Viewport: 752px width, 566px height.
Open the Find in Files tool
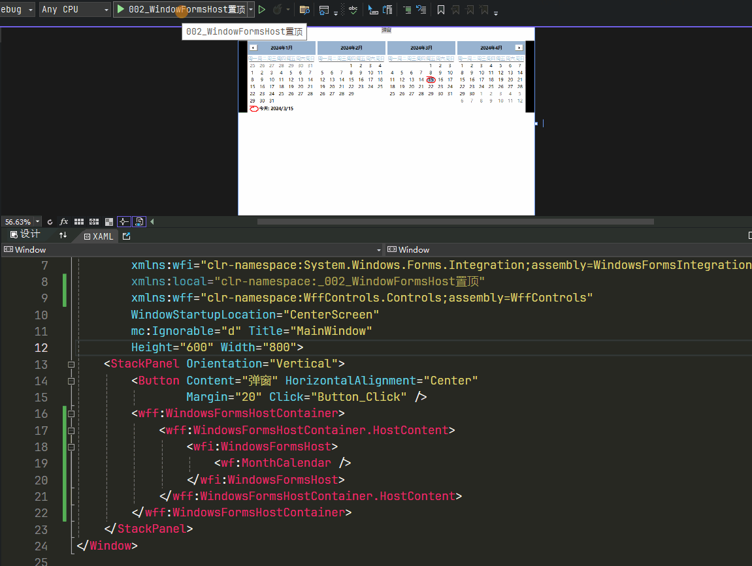pyautogui.click(x=304, y=10)
